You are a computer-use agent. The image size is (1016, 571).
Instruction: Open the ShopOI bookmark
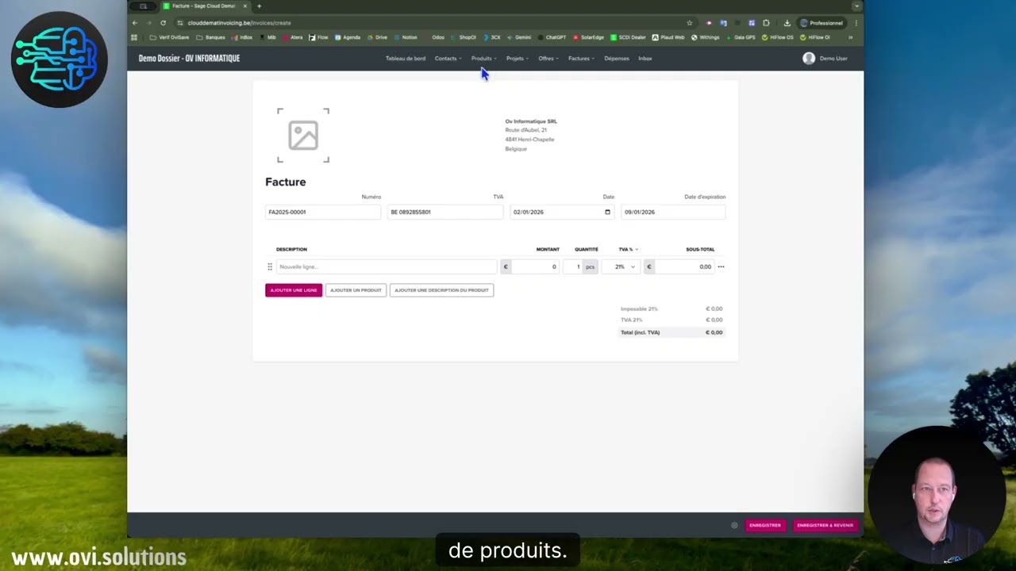coord(464,37)
